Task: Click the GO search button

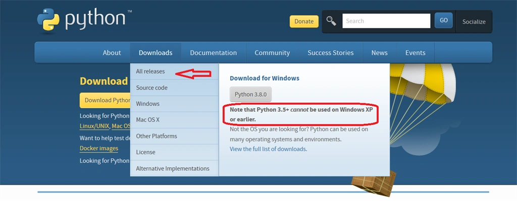Action: pyautogui.click(x=443, y=20)
